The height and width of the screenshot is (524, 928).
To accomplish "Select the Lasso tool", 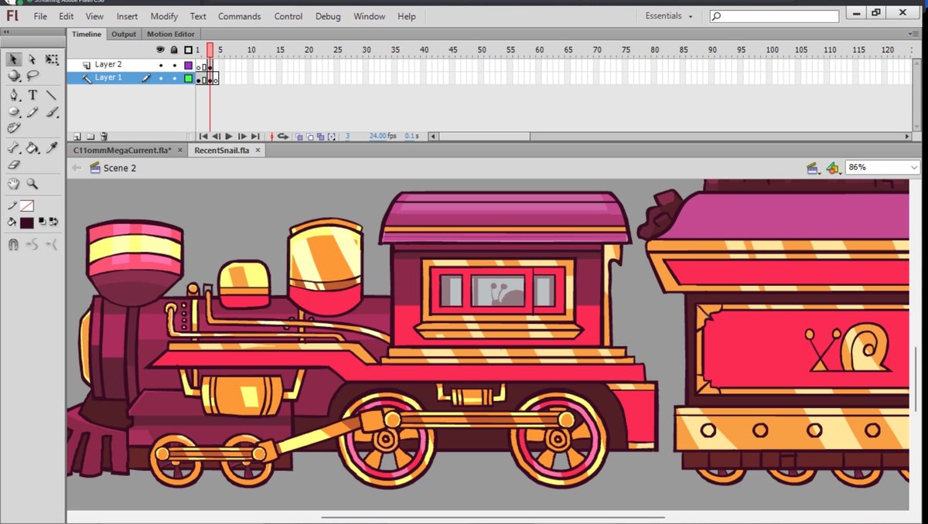I will click(x=32, y=77).
